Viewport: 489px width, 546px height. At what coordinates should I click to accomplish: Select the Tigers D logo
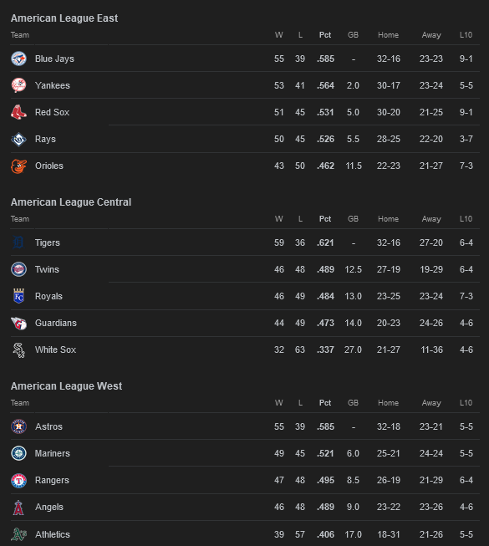tap(18, 242)
